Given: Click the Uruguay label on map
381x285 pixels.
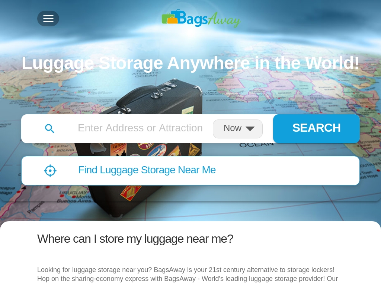Looking at the screenshot, I should point(73,193).
